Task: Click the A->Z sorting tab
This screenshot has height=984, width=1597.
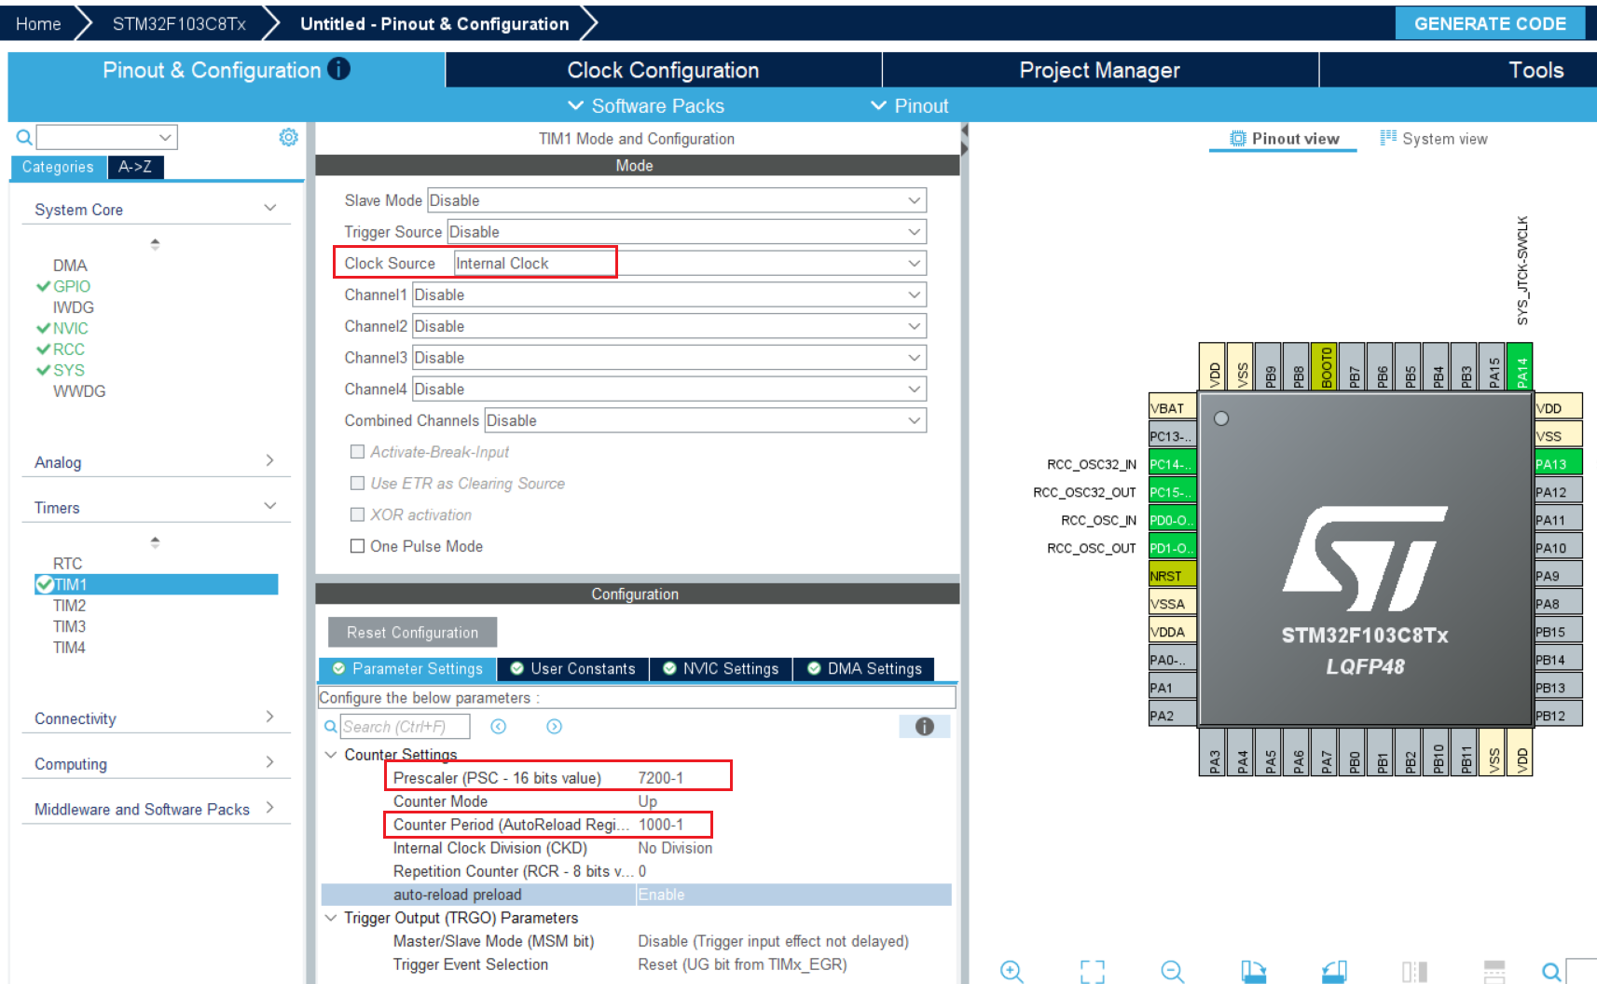Action: 135,167
